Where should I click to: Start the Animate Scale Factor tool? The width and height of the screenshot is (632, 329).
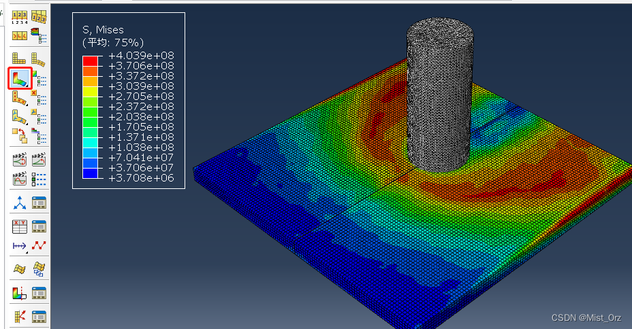pos(19,160)
